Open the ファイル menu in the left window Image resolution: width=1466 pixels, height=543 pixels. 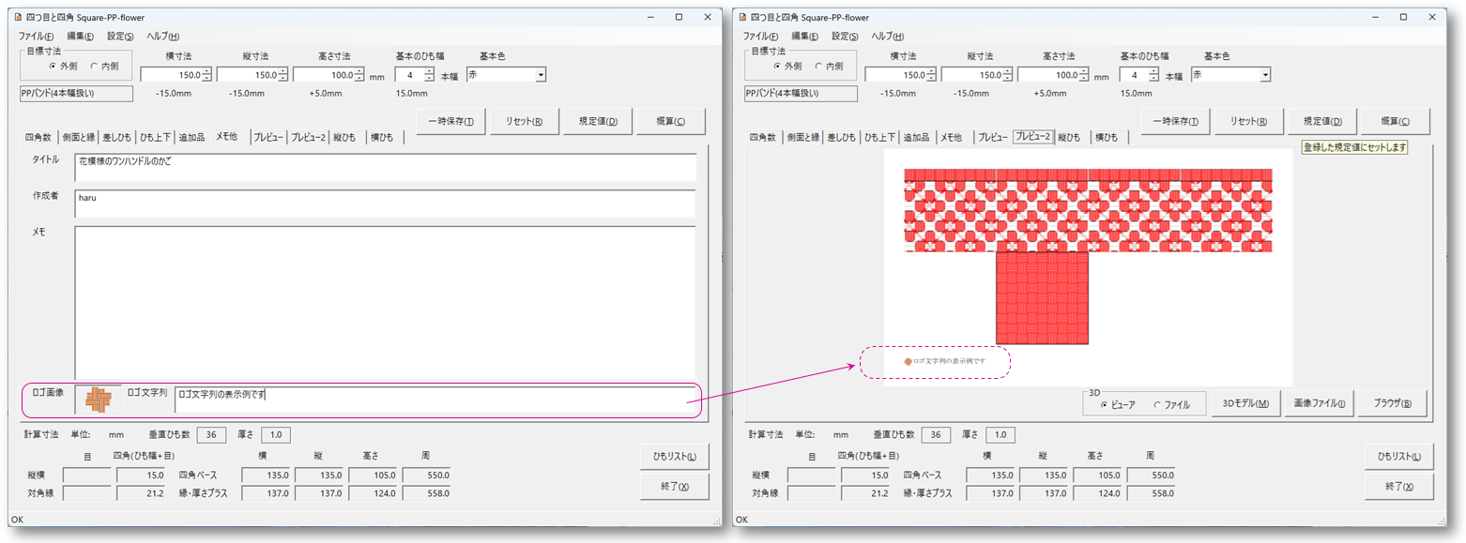coord(36,37)
